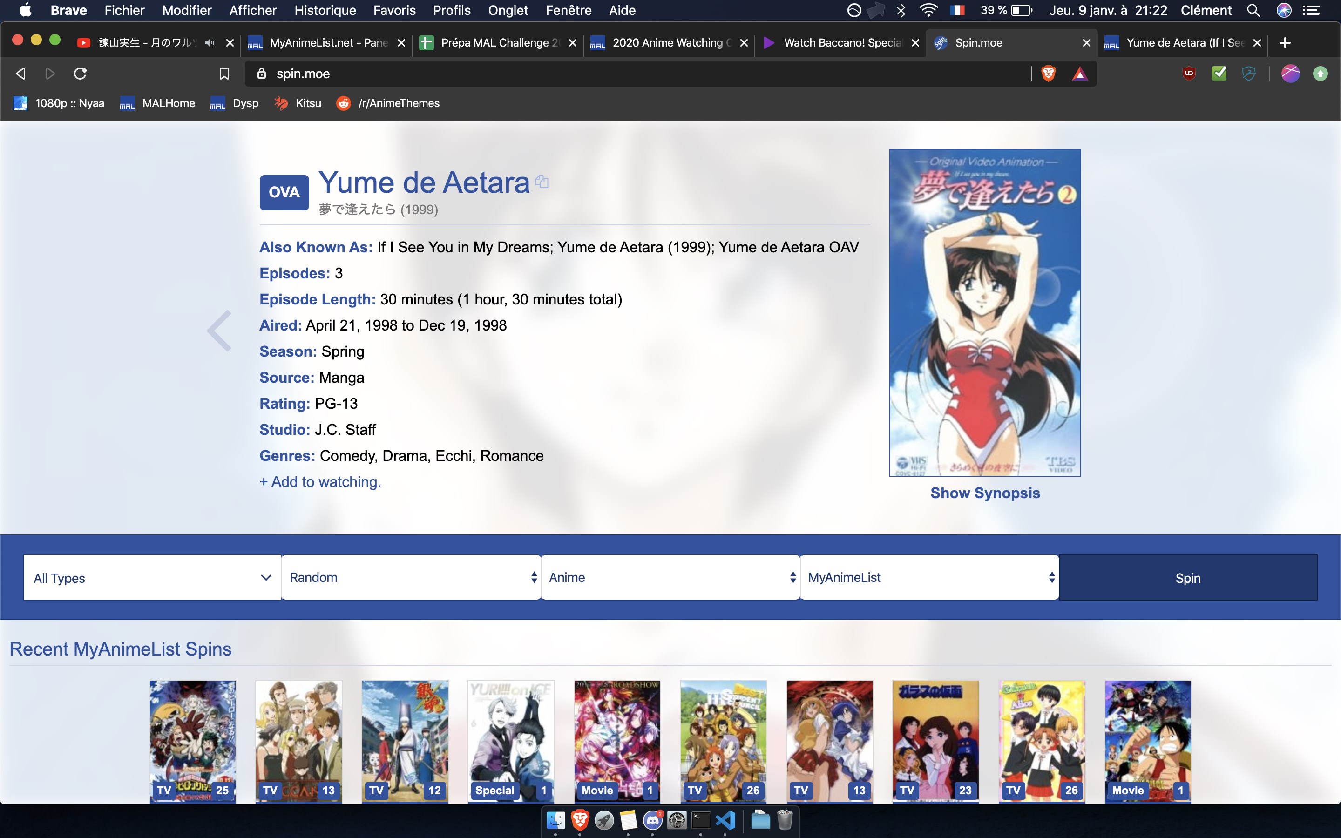
Task: Open new tab with plus icon
Action: tap(1285, 43)
